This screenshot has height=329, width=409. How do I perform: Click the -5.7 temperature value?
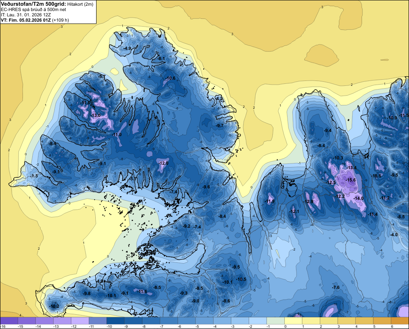point(102,77)
